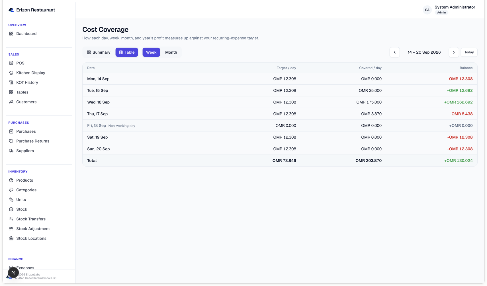Click the Purchase Returns undo icon
Viewport: 487px width, 286px height.
click(x=11, y=141)
